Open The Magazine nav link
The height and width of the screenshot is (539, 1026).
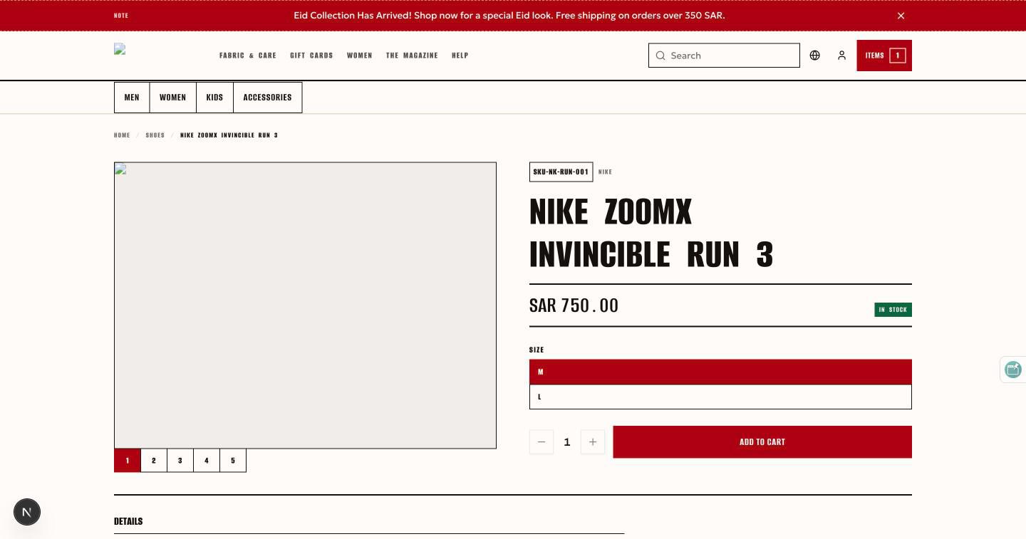click(x=412, y=56)
